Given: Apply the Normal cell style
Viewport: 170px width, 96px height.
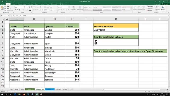Looking at the screenshot, I should 97,7.
